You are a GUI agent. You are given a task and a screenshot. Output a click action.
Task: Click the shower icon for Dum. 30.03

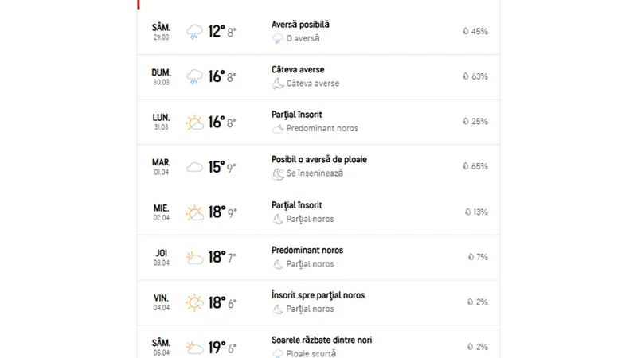[x=194, y=76]
